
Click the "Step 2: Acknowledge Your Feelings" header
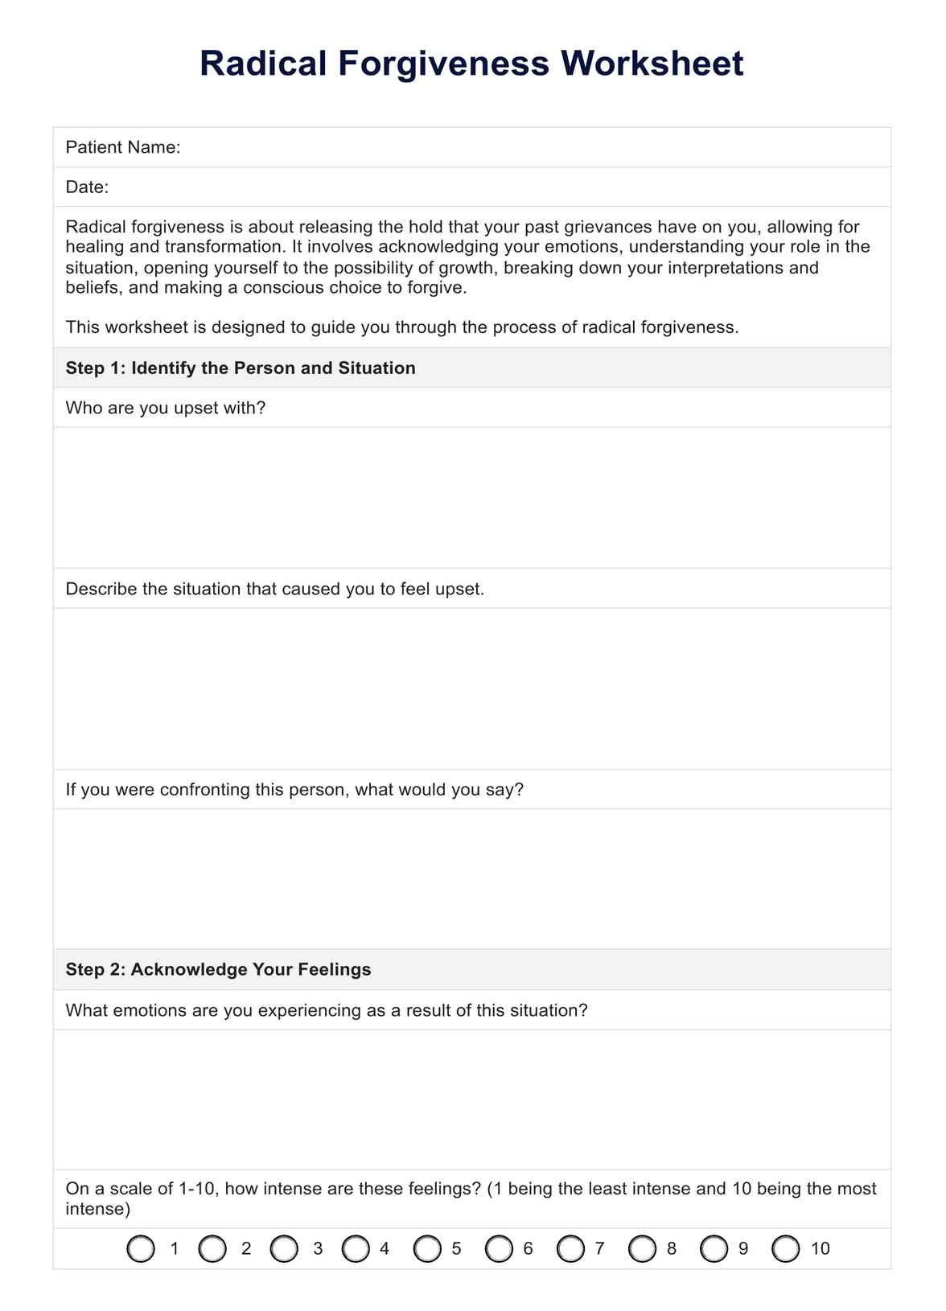(218, 969)
